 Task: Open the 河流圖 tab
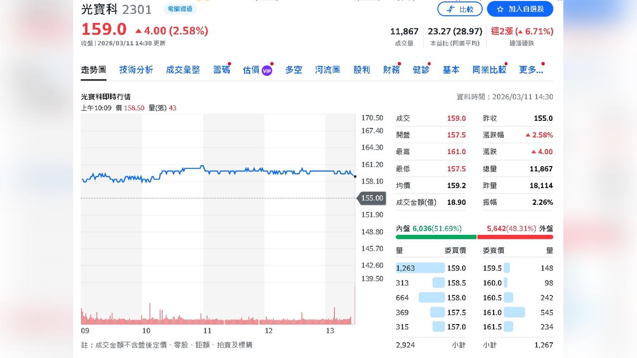pos(327,70)
